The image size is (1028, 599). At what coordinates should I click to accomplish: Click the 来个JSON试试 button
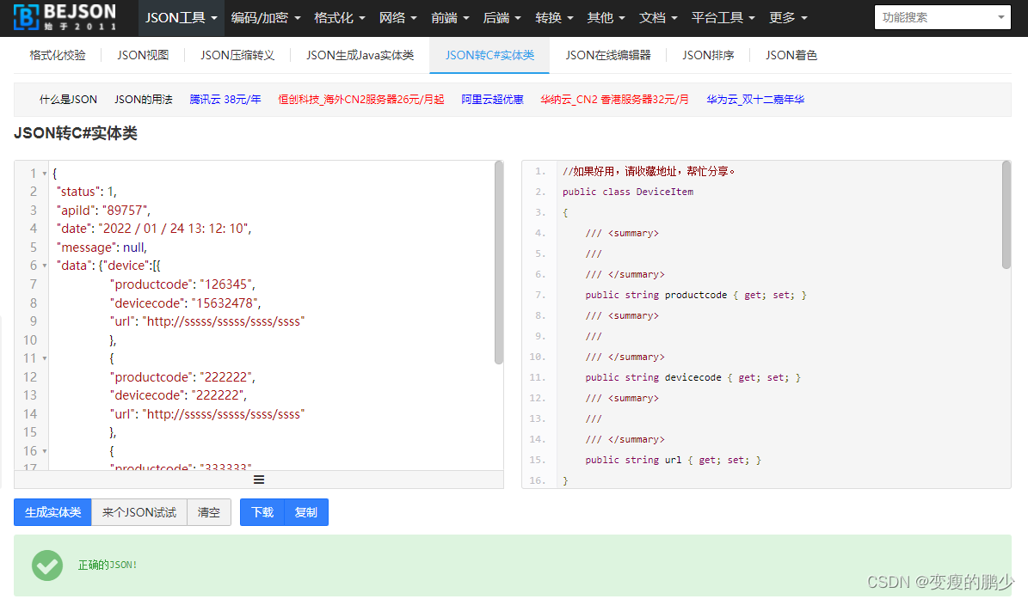pos(139,512)
